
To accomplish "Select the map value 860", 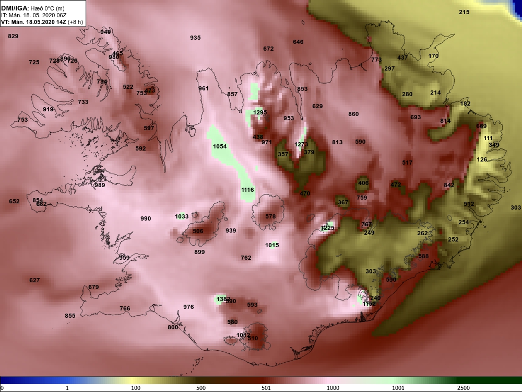I will tap(353, 114).
